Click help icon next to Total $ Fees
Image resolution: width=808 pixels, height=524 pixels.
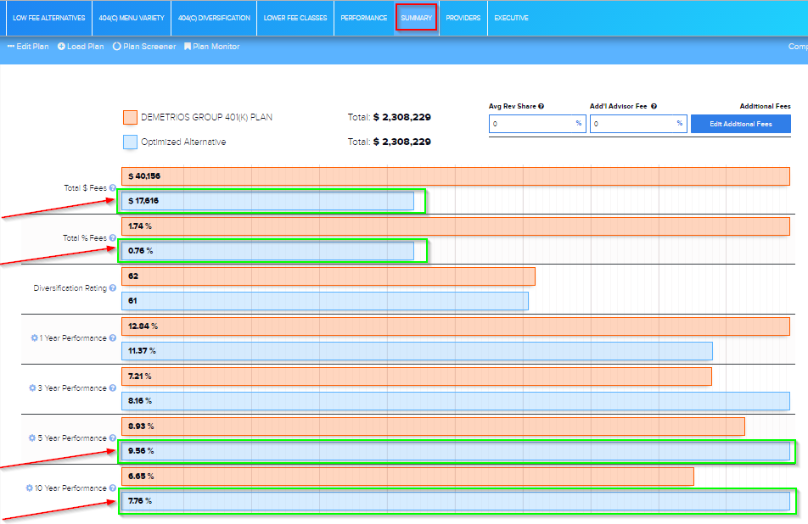point(112,188)
